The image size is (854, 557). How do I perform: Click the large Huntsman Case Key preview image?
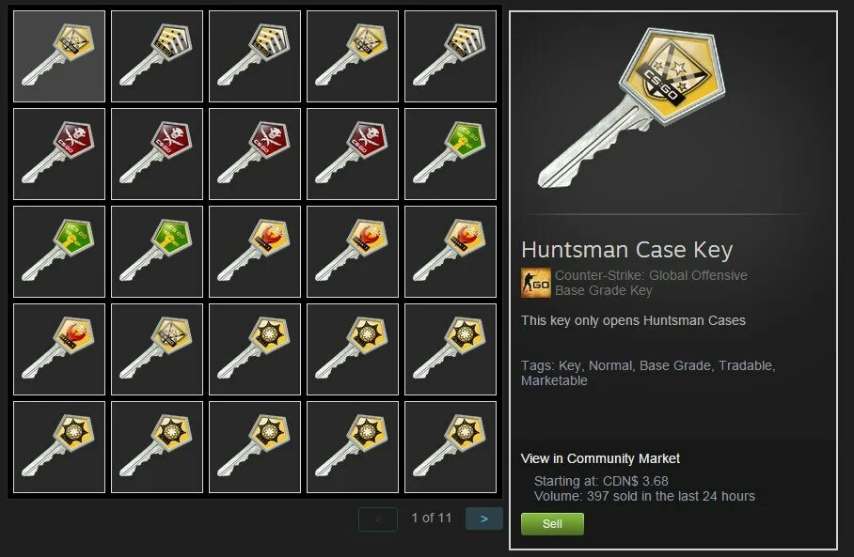632,109
